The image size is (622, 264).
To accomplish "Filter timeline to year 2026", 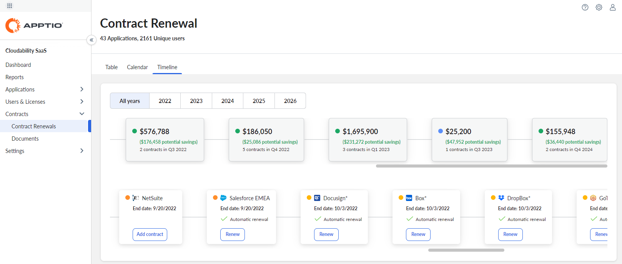I will point(290,101).
